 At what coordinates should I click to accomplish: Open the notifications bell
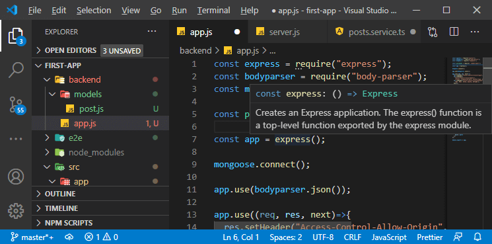(x=477, y=237)
